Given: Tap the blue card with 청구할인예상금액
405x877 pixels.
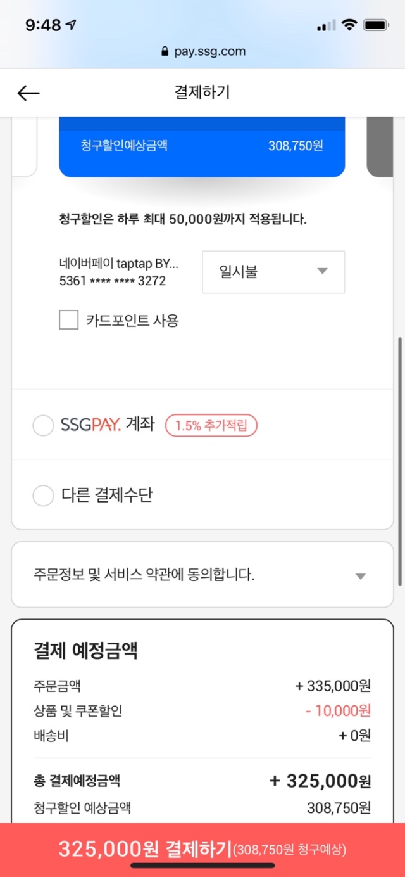Looking at the screenshot, I should coord(202,146).
